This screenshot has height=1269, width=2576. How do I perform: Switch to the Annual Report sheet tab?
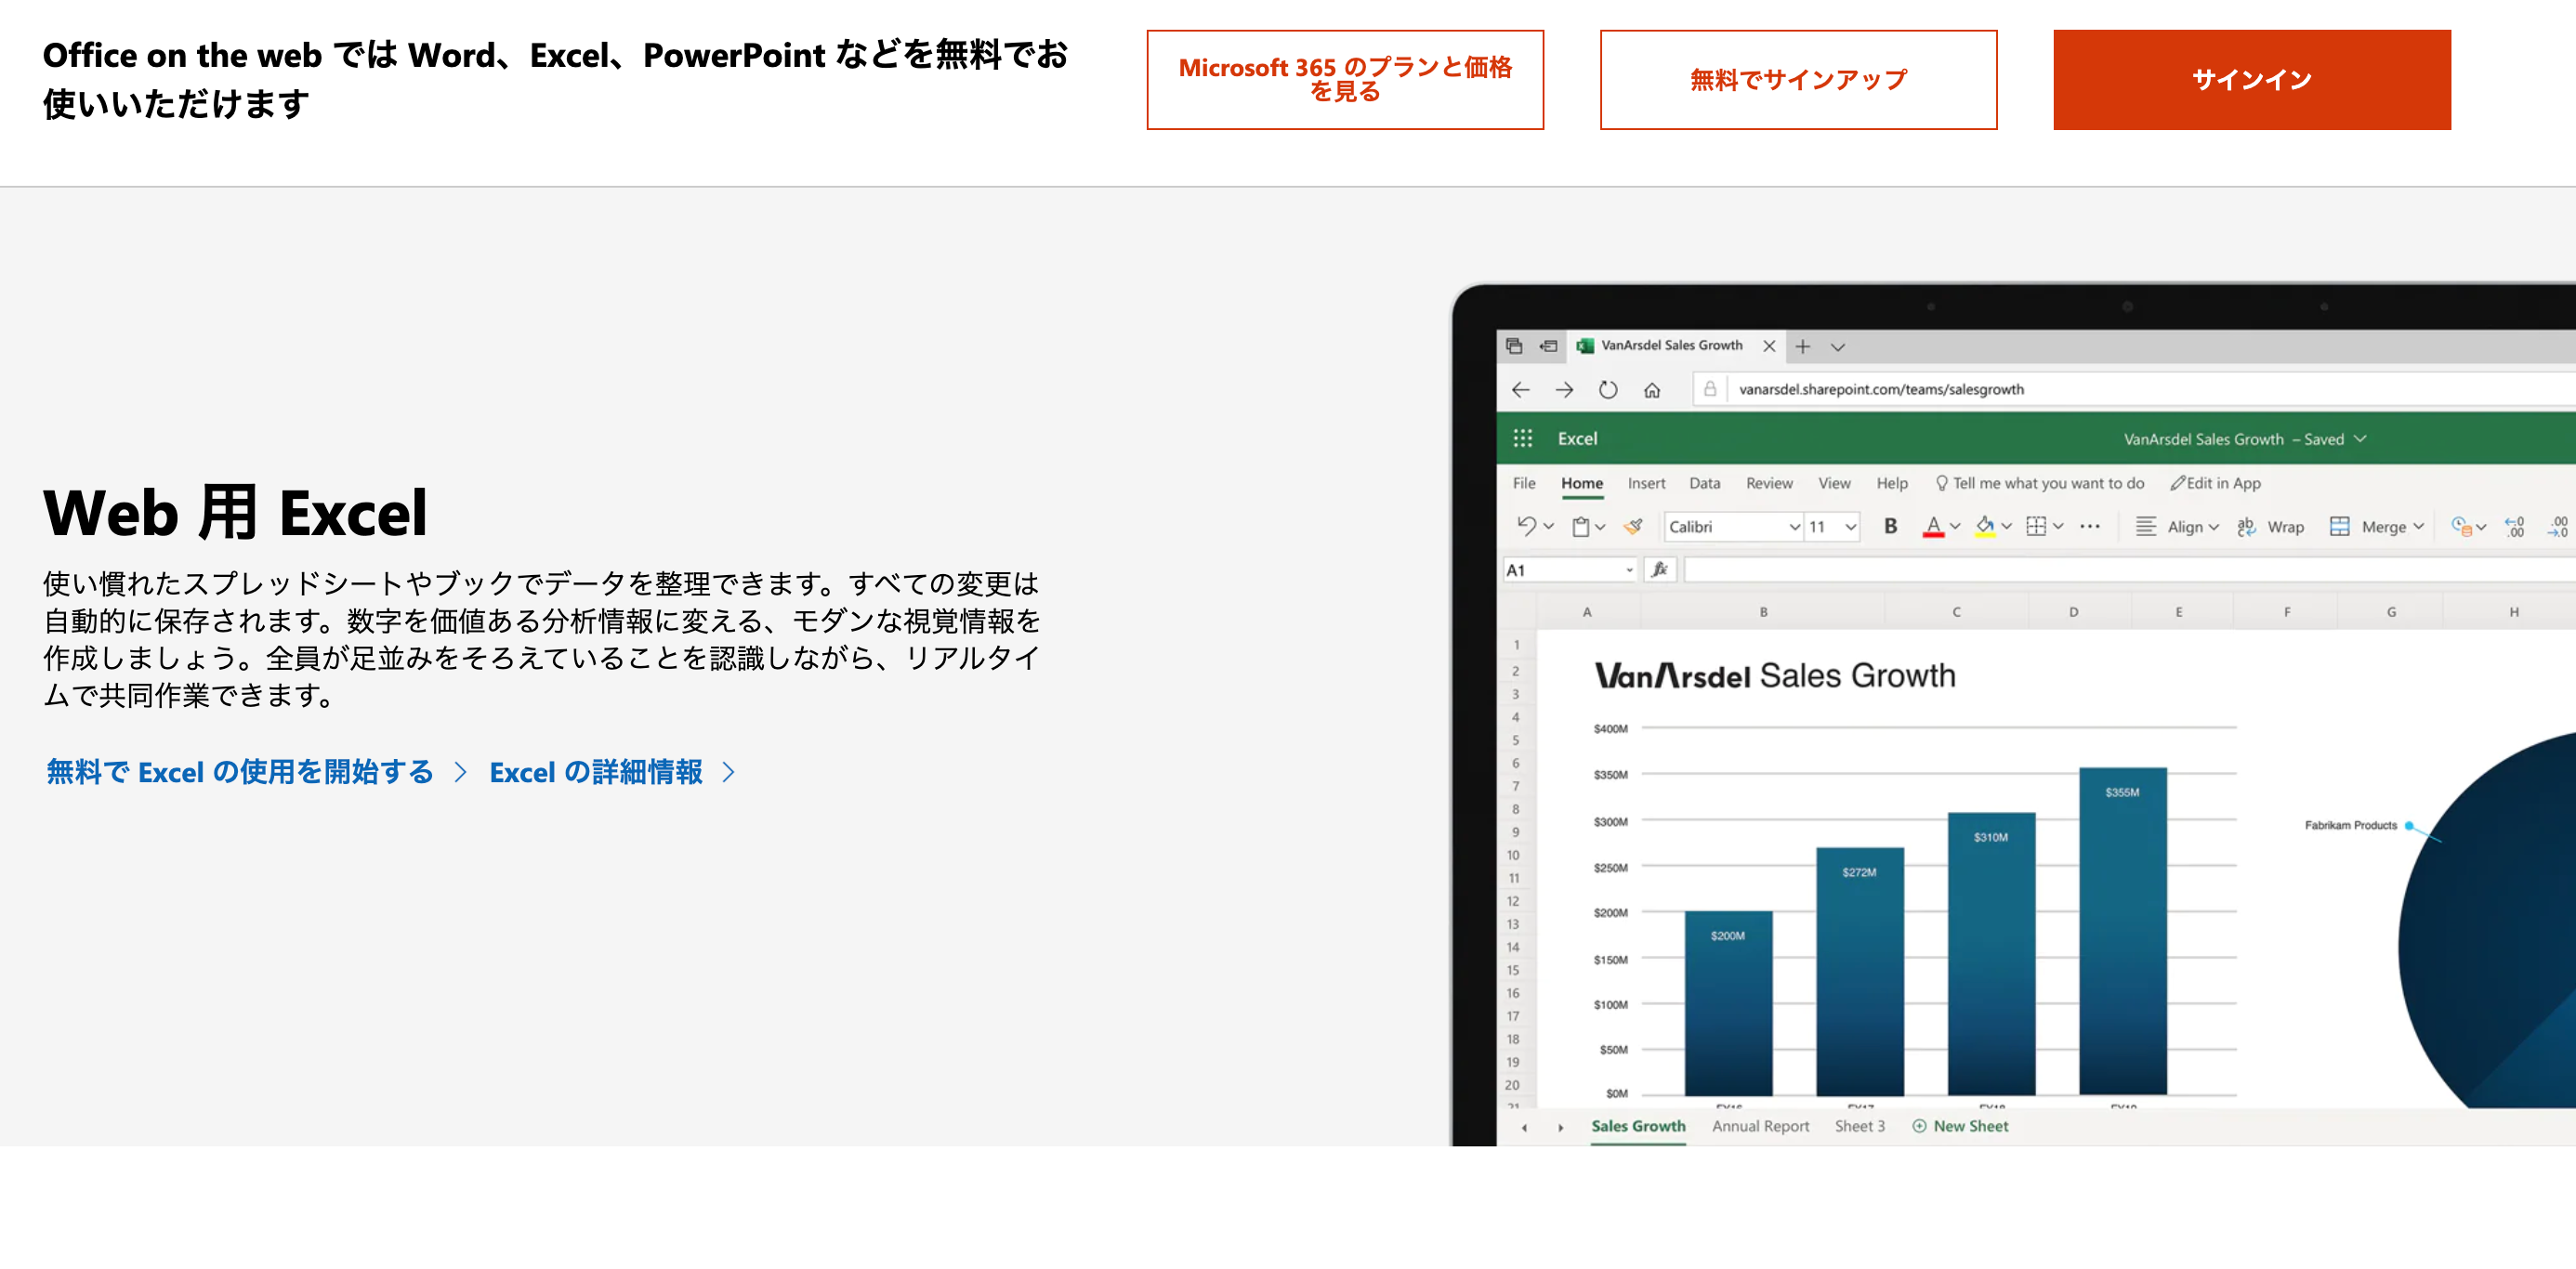[1760, 1126]
